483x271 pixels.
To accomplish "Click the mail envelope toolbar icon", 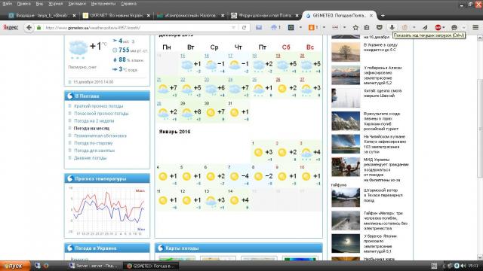I will 259,28.
